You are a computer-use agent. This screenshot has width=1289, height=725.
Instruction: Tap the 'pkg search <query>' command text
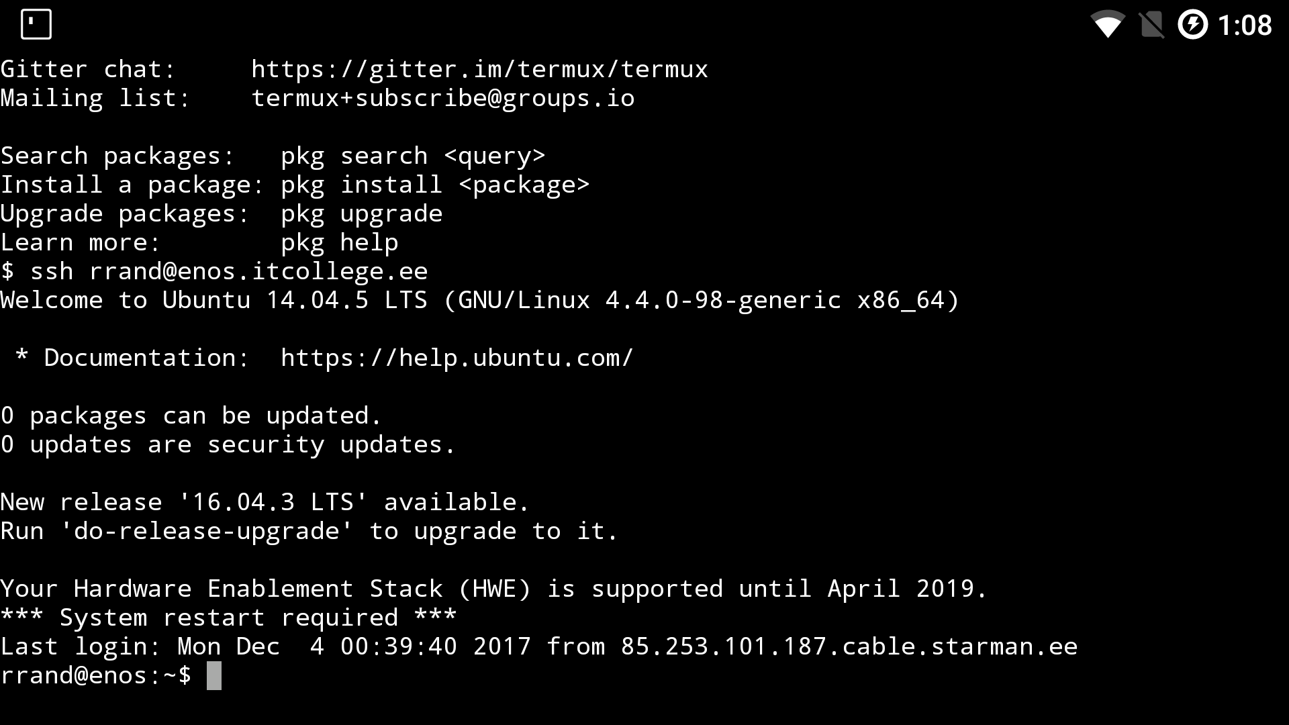pyautogui.click(x=413, y=156)
